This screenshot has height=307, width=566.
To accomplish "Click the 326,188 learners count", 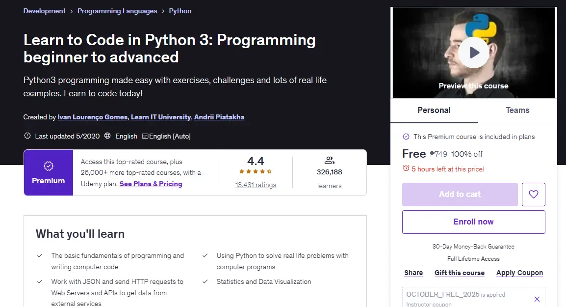I will pos(329,172).
